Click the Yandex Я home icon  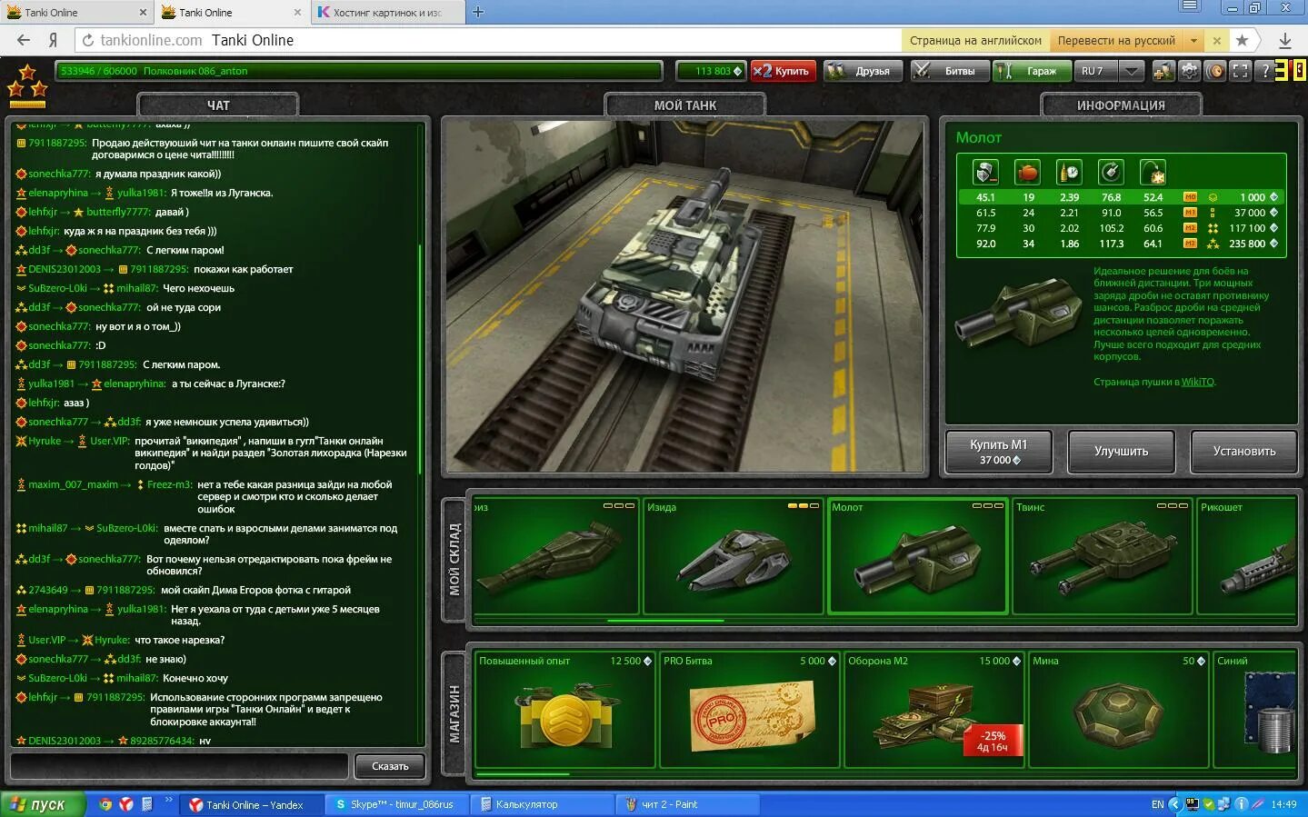pos(54,40)
